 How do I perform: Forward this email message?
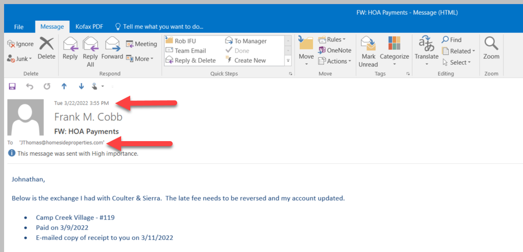[x=112, y=48]
